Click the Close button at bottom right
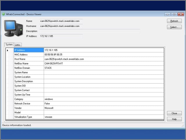 174,113
